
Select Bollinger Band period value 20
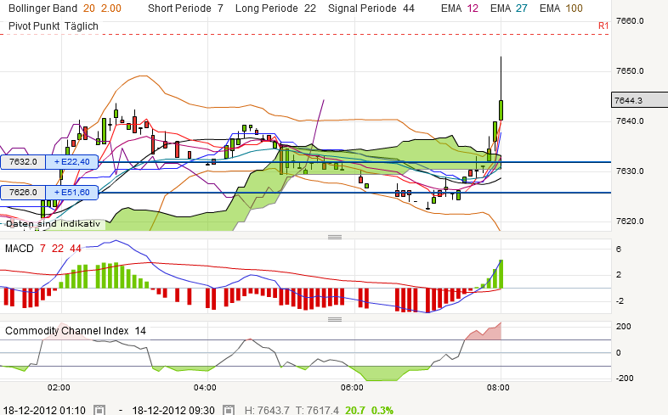coord(89,8)
